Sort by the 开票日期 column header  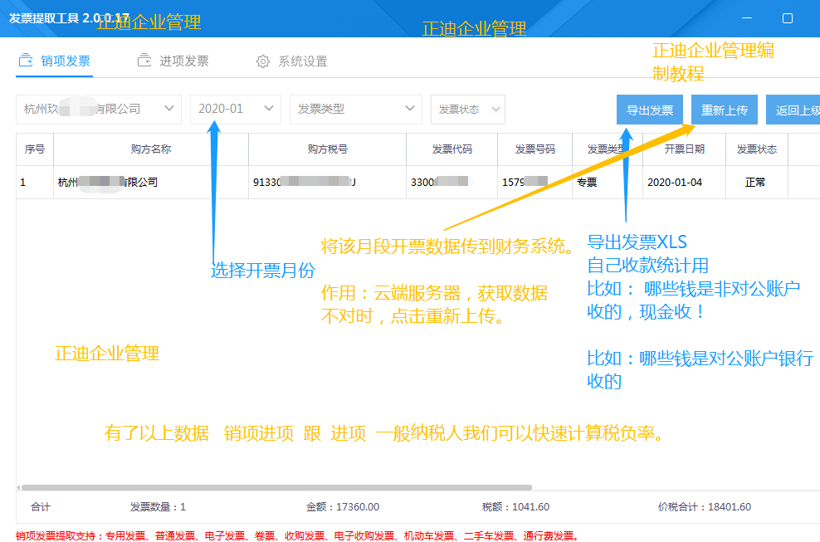[x=684, y=149]
